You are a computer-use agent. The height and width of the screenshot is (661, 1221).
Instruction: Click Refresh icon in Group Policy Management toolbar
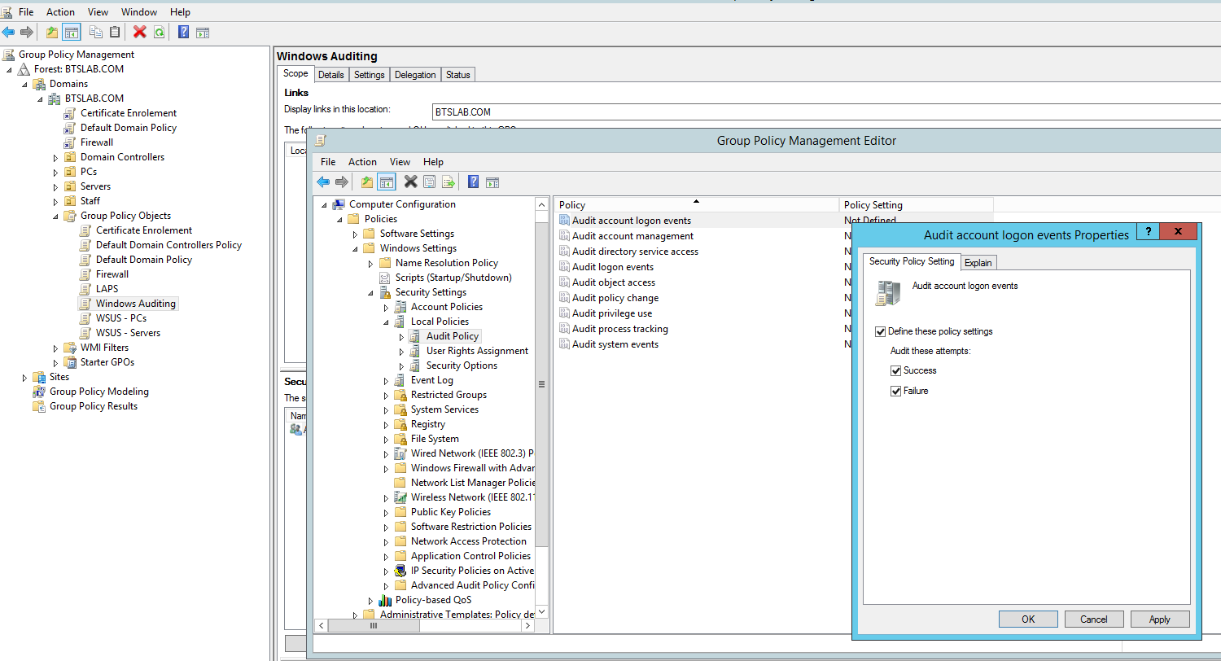point(160,32)
